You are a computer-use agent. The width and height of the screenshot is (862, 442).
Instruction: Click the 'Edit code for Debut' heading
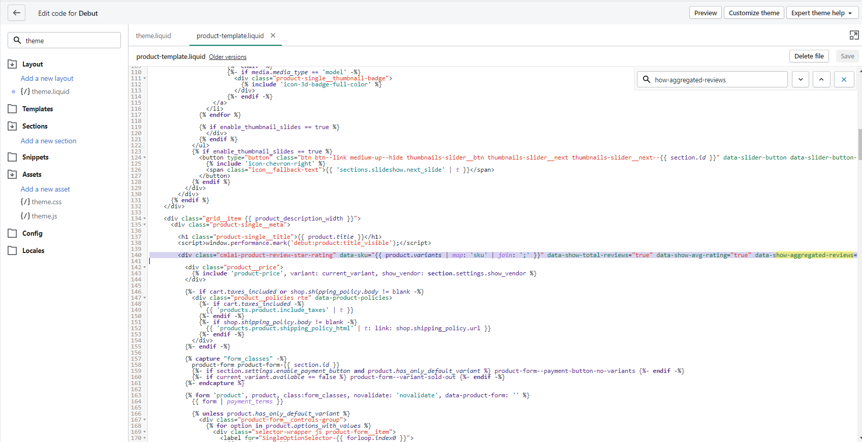(68, 13)
